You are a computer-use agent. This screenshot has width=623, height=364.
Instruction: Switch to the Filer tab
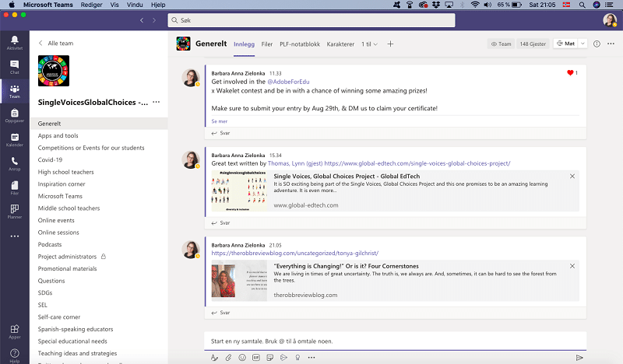pos(267,44)
